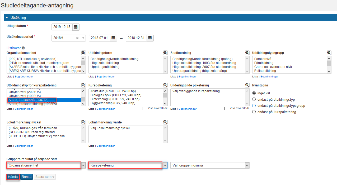Click the Organisationsenhet listbox scrollbar down arrow
The height and width of the screenshot is (185, 337).
click(x=83, y=71)
